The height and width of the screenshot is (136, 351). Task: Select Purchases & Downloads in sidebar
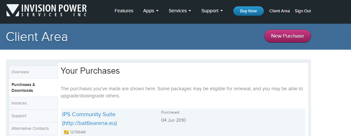(33, 87)
